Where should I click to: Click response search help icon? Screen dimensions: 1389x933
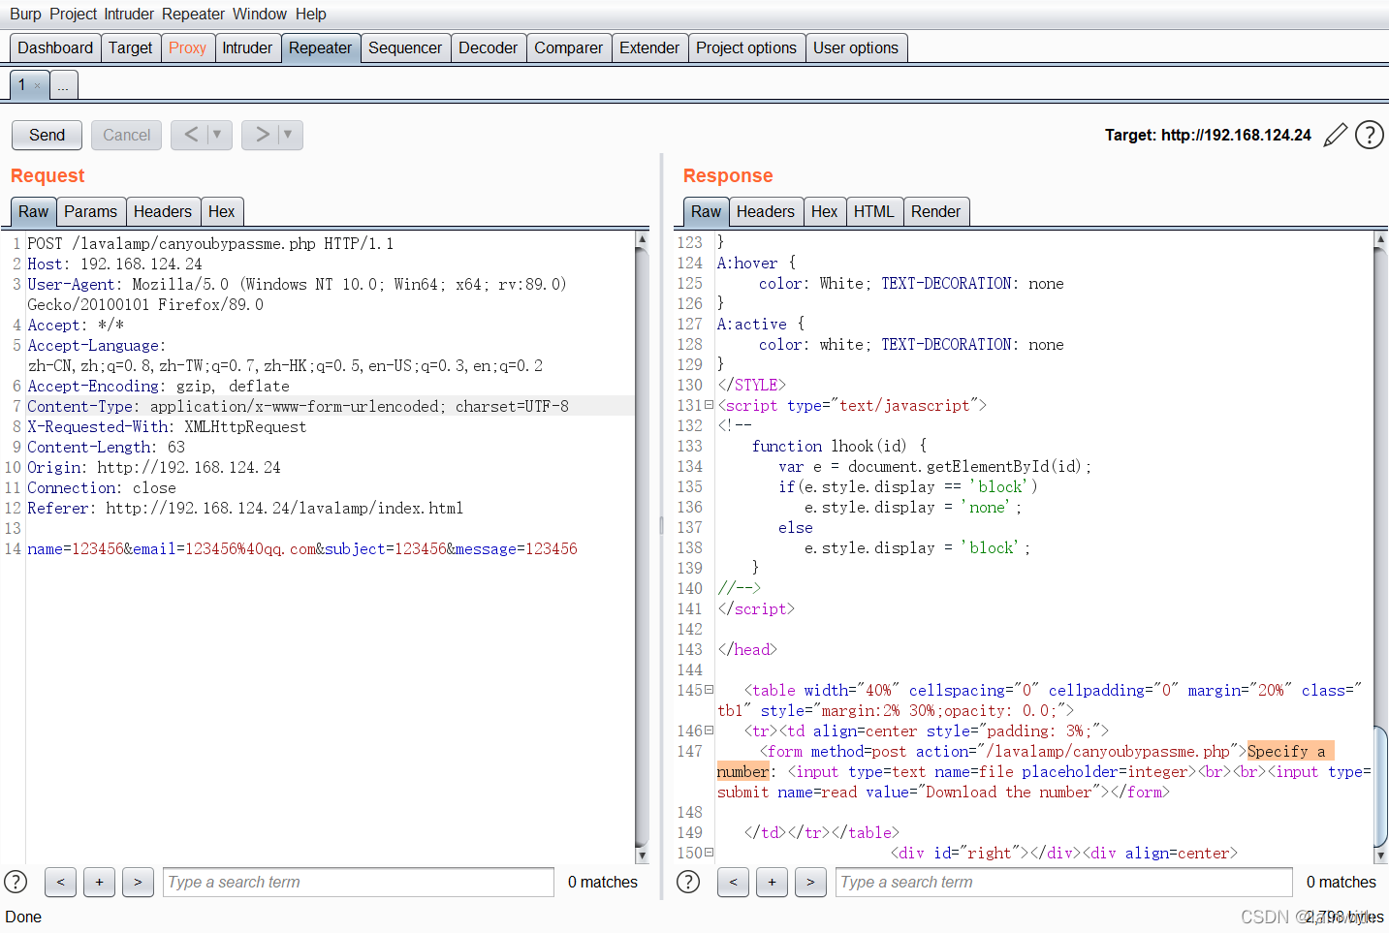[x=688, y=882]
